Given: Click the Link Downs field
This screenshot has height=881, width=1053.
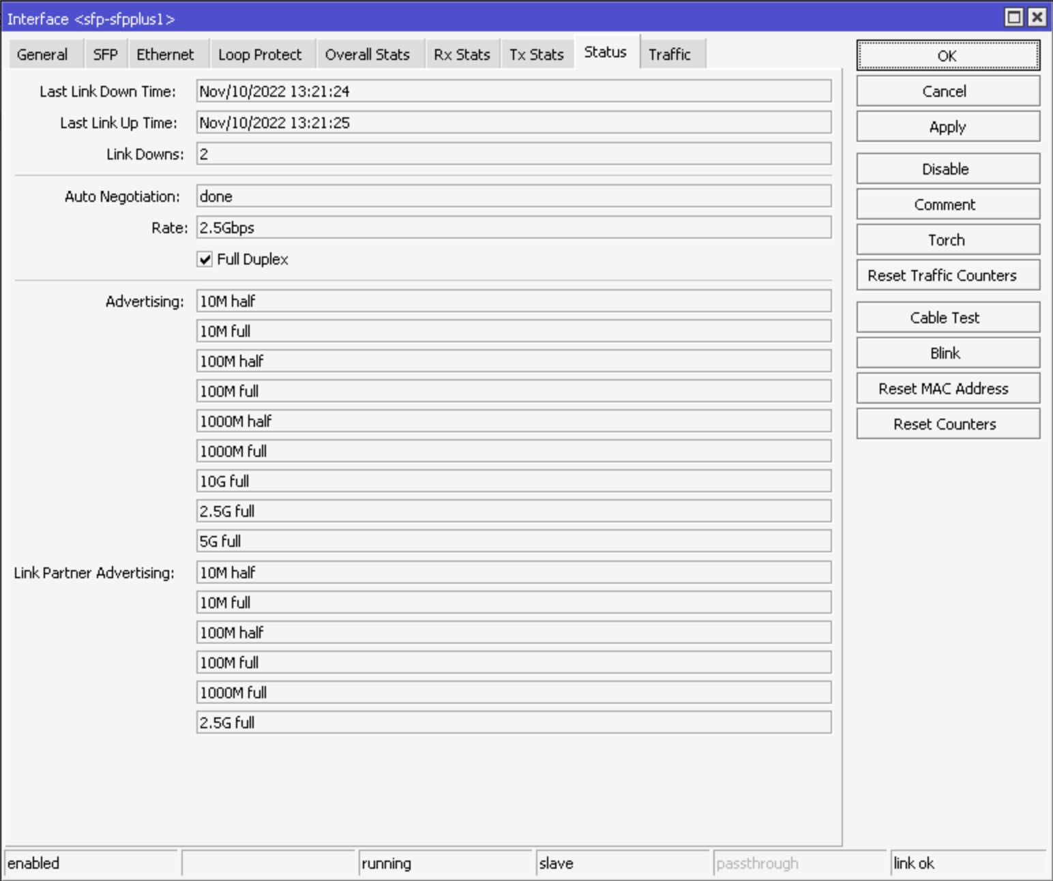Looking at the screenshot, I should (514, 154).
